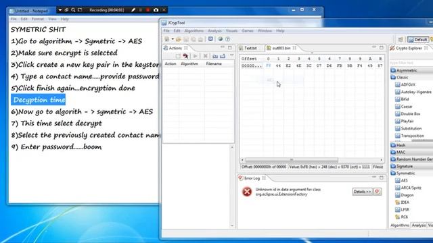Open the Visuals menu in JCrypTool
The image size is (433, 243).
(x=231, y=31)
